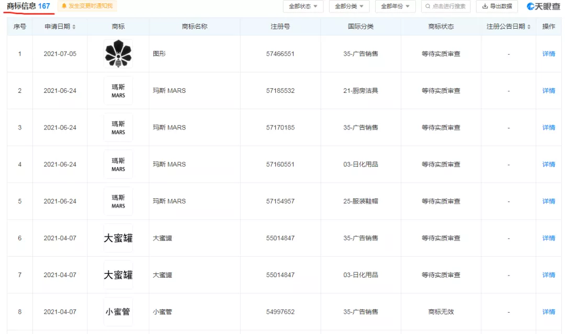
Task: Open the 玛斯 MARS thumbnail in row 5
Action: point(118,201)
